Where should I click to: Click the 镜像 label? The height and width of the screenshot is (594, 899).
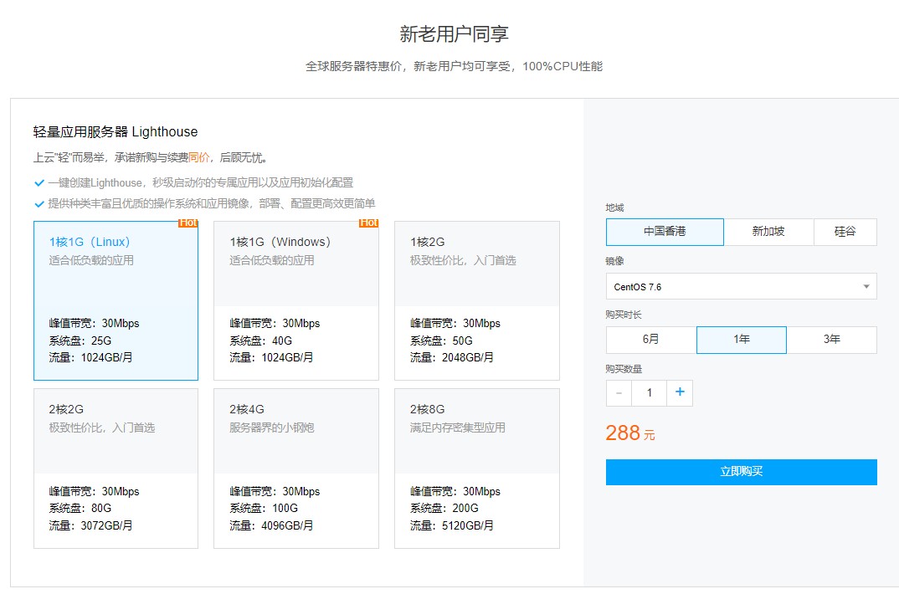coord(614,261)
